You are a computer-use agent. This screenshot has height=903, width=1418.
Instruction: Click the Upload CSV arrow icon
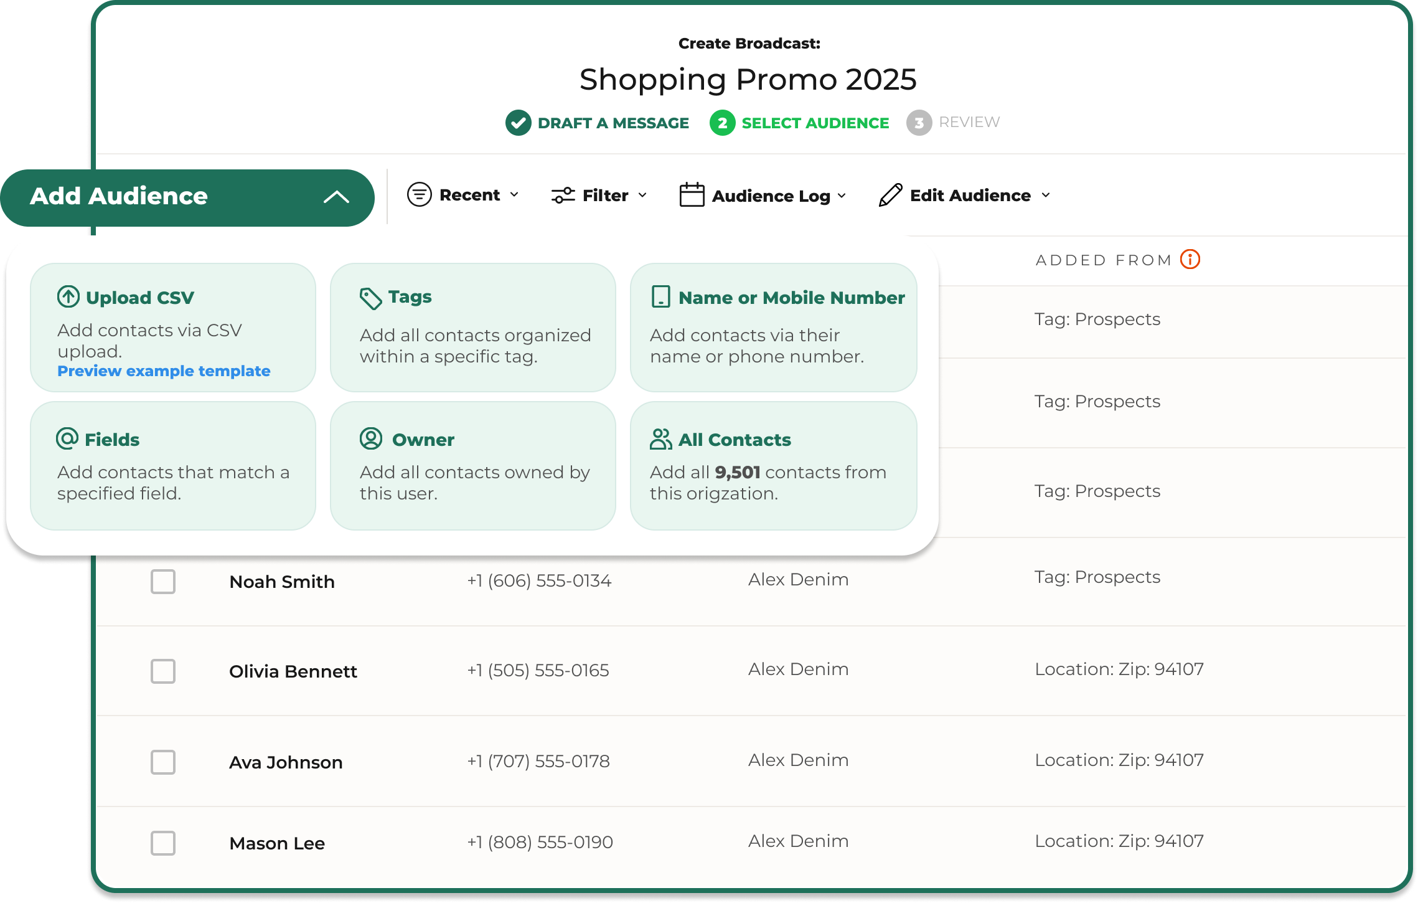[68, 296]
